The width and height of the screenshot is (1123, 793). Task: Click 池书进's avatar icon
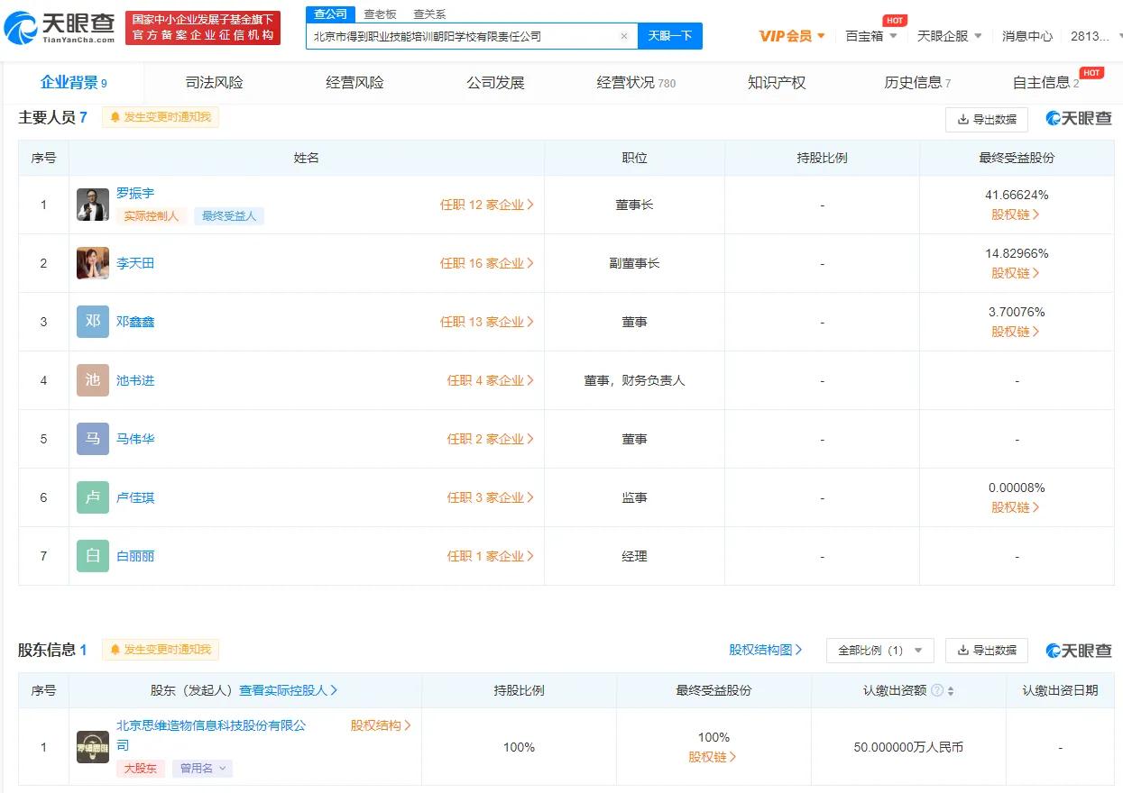pos(93,380)
